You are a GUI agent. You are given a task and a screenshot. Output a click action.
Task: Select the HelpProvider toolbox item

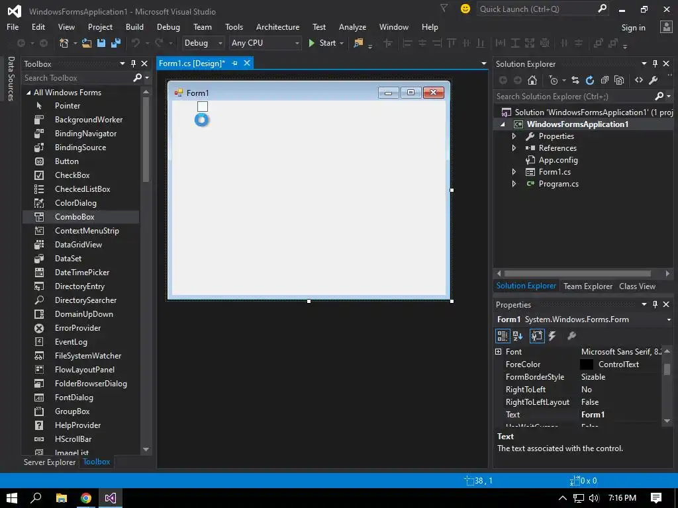[x=81, y=425]
